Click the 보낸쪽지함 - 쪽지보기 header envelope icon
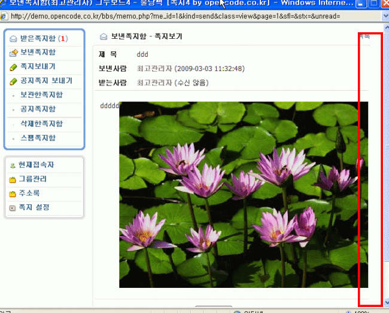This screenshot has height=313, width=389. tap(104, 37)
